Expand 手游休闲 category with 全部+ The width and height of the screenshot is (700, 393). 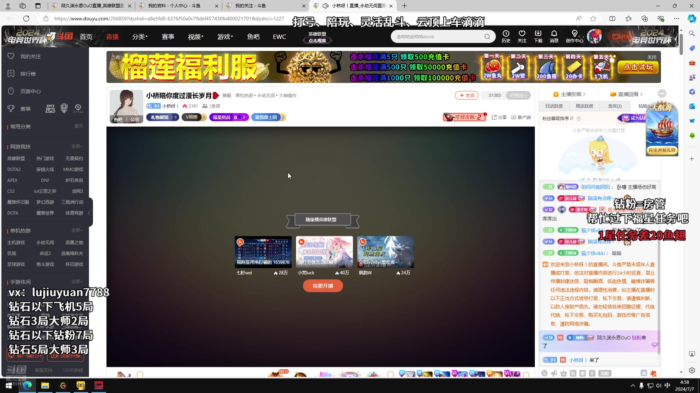77,282
